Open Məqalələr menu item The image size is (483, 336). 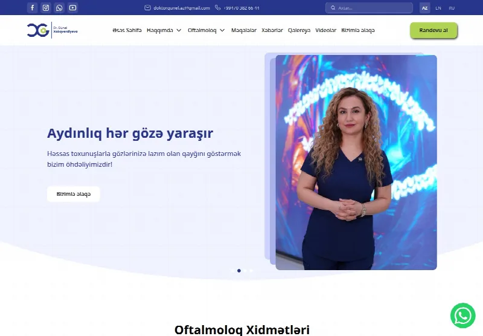[244, 30]
